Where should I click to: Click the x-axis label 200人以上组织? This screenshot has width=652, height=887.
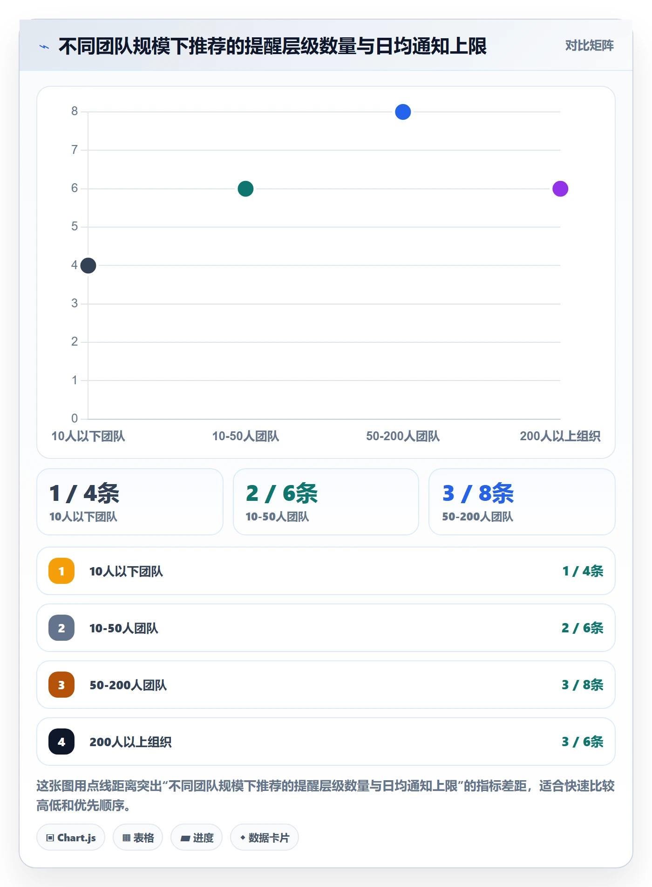tap(560, 436)
